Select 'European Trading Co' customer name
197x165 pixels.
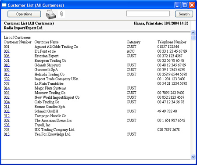(x=50, y=61)
